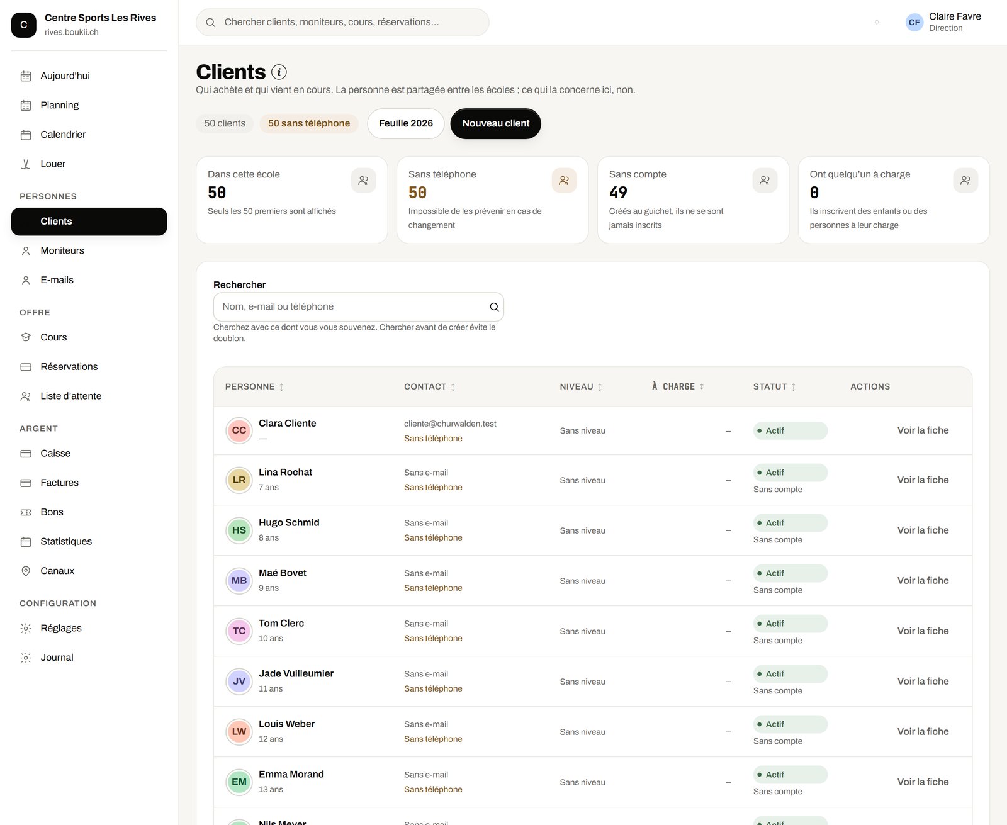Sort the table by Contact column
This screenshot has height=825, width=1007.
[429, 387]
